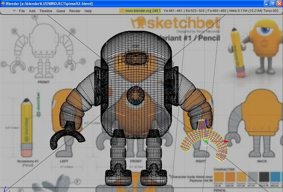The image size is (283, 192).
Task: Visit the www.blender.org 248.1 link
Action: point(140,11)
